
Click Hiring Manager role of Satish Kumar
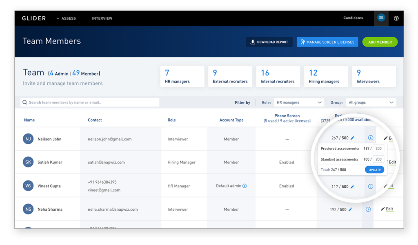coord(182,162)
